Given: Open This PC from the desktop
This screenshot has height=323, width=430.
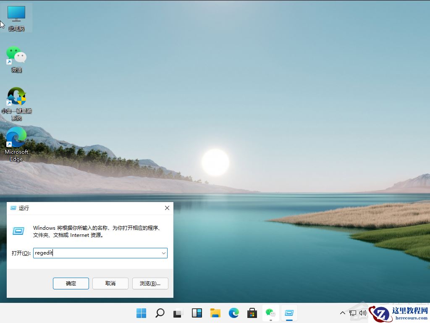Looking at the screenshot, I should tap(16, 15).
